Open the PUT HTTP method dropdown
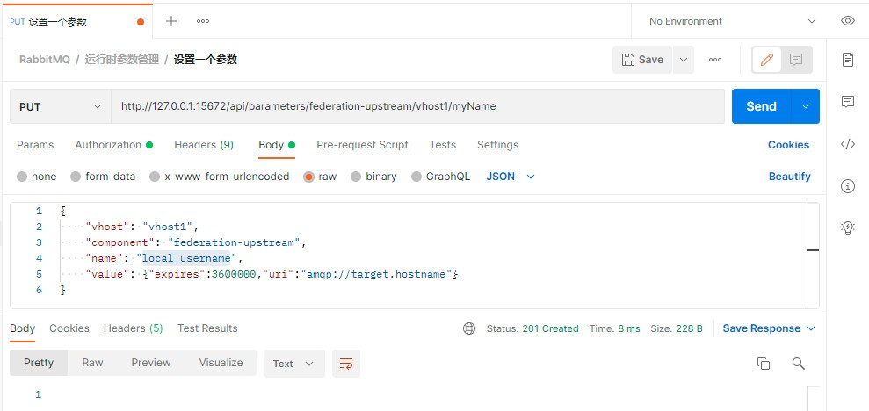Screen dimensions: 869x411 [60, 106]
